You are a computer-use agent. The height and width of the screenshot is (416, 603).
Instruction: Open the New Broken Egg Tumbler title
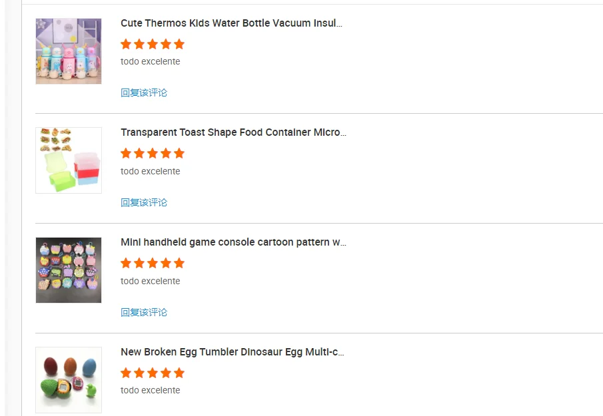232,352
